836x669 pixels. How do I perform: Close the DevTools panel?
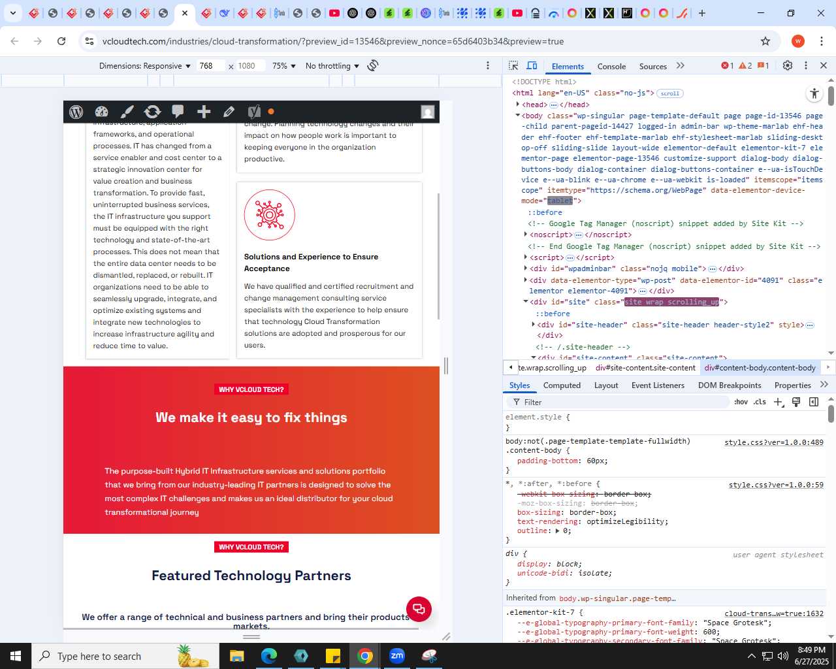click(824, 65)
